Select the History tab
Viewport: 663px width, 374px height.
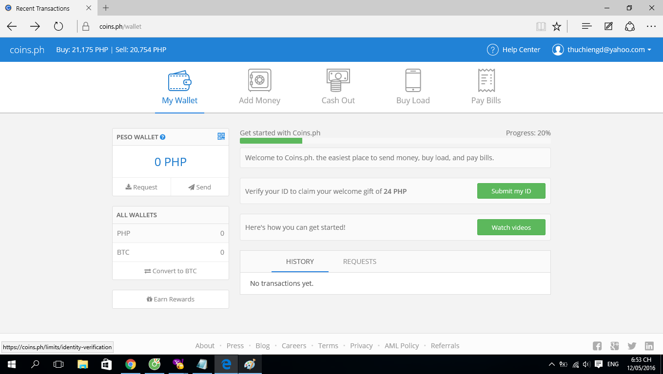[300, 262]
